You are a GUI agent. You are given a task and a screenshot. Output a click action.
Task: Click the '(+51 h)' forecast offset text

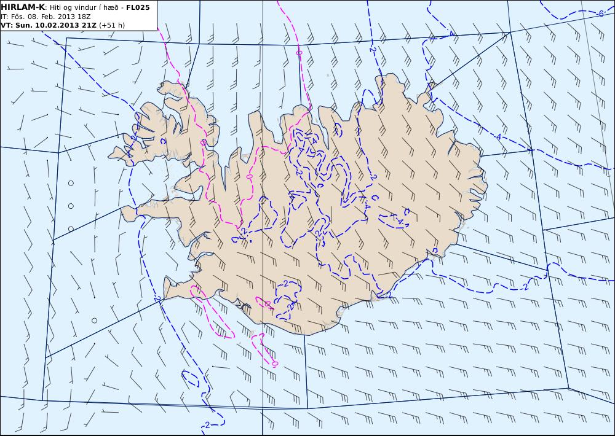(x=112, y=25)
